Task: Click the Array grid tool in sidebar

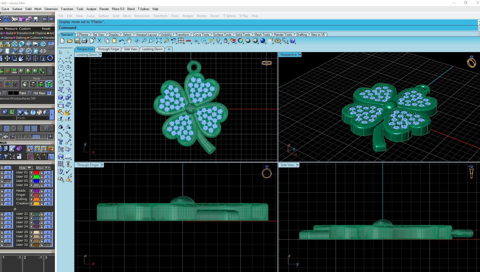Action: (61, 164)
